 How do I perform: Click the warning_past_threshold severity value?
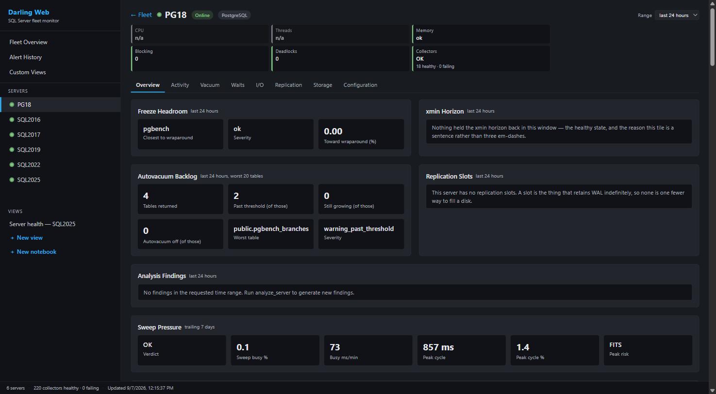tap(359, 229)
